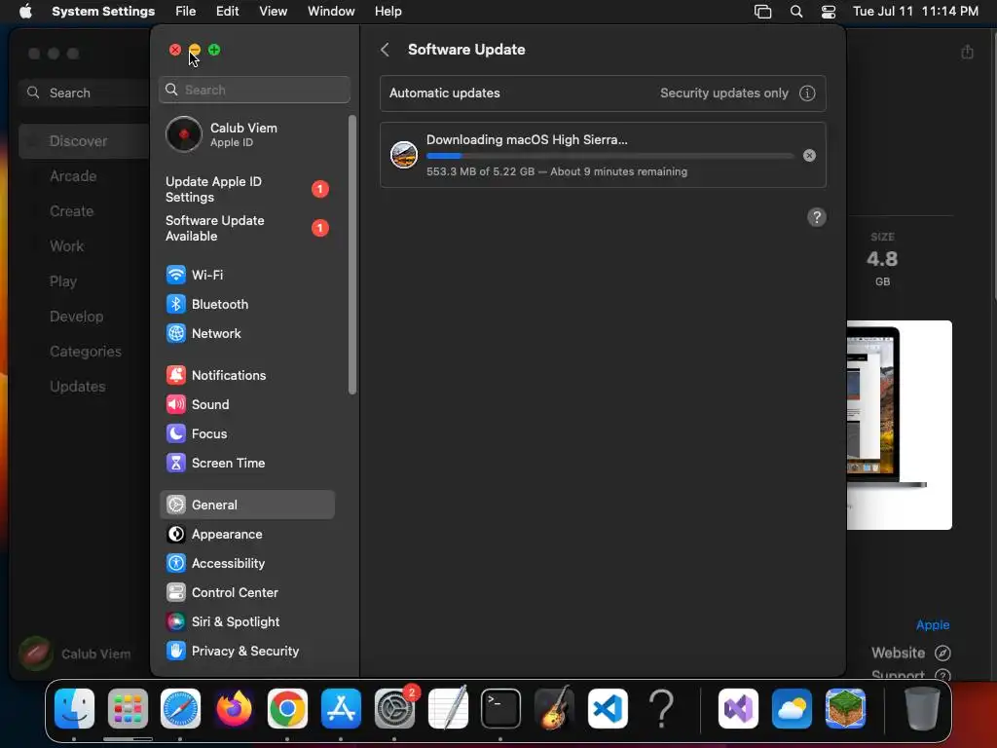Open Notifications settings
Image resolution: width=997 pixels, height=748 pixels.
point(246,375)
